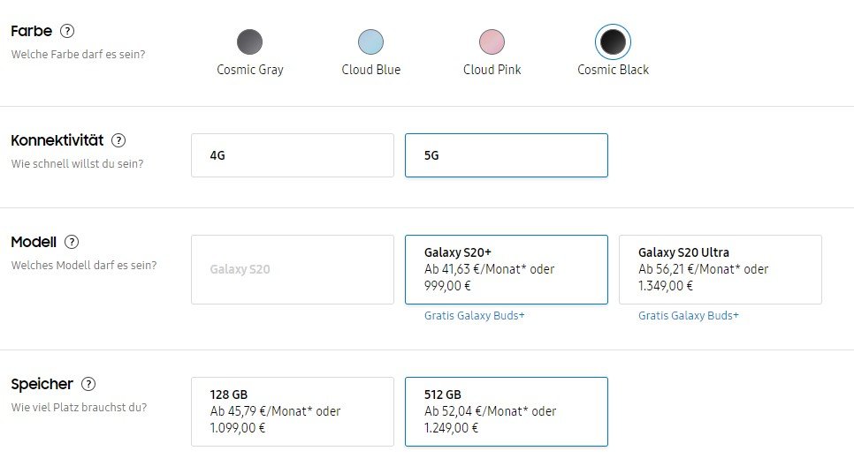
Task: Pick the Cosmic Black color swatch
Action: click(613, 41)
